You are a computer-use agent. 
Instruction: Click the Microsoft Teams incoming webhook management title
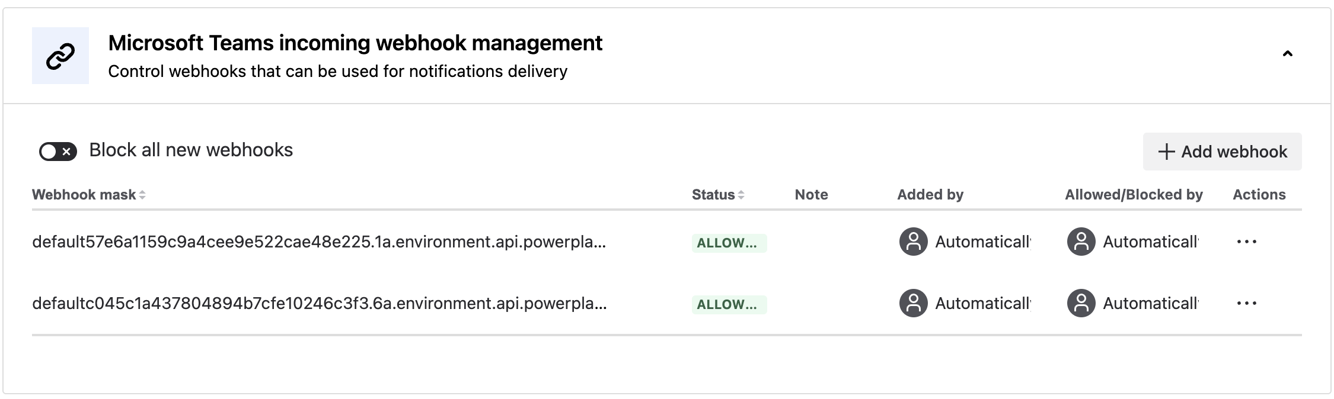pyautogui.click(x=355, y=43)
